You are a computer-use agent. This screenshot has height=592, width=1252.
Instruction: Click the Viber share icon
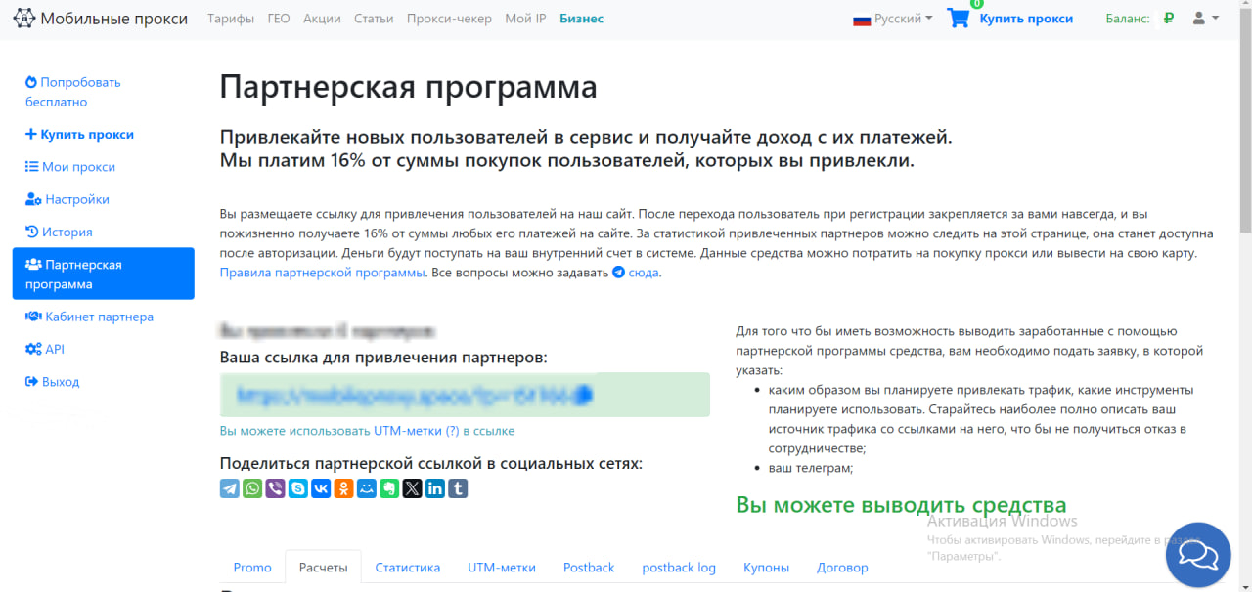[x=275, y=488]
